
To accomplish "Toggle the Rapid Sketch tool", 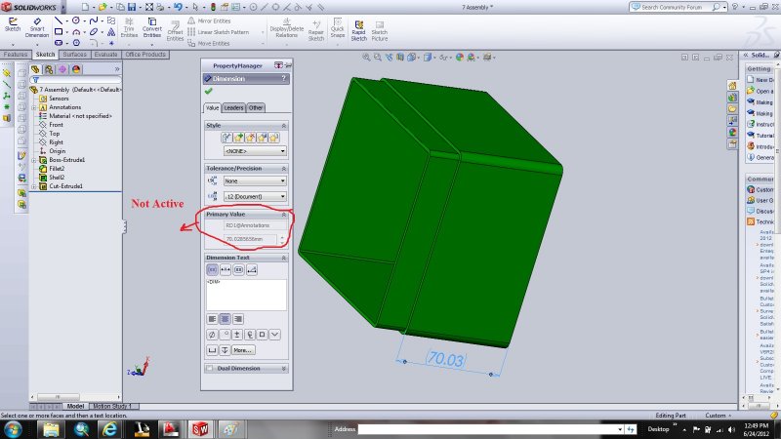I will click(x=358, y=31).
